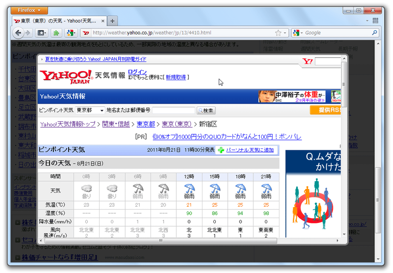Click the orange 提供RSS button
Image resolution: width=393 pixels, height=273 pixels.
point(325,110)
